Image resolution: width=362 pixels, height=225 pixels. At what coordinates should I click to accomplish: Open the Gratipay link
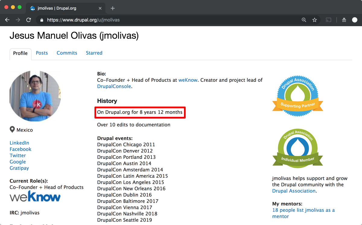(x=19, y=168)
